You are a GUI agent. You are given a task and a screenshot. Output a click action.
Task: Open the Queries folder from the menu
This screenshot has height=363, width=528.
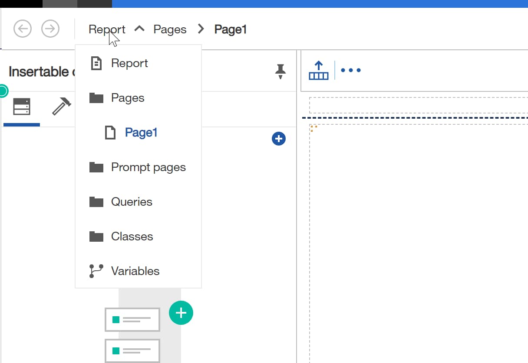coord(132,201)
